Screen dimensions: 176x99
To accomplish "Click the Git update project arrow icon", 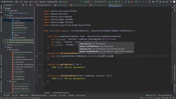I will (x=140, y=2).
